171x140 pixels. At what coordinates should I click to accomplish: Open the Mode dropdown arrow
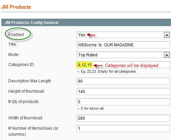(167, 55)
